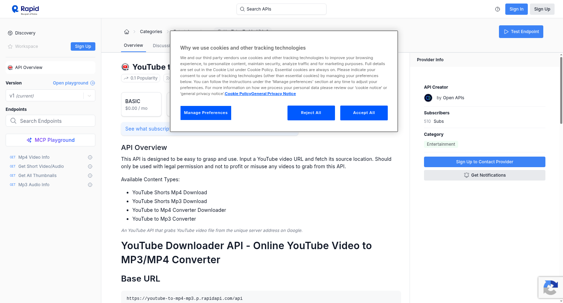Click the Test Endpoint button
The image size is (563, 303).
pyautogui.click(x=521, y=32)
